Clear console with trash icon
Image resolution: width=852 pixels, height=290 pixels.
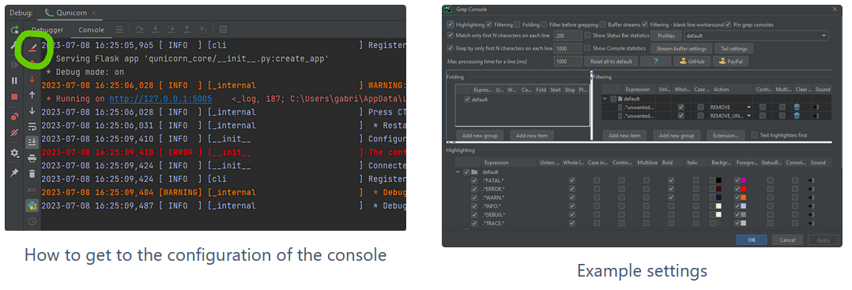32,174
